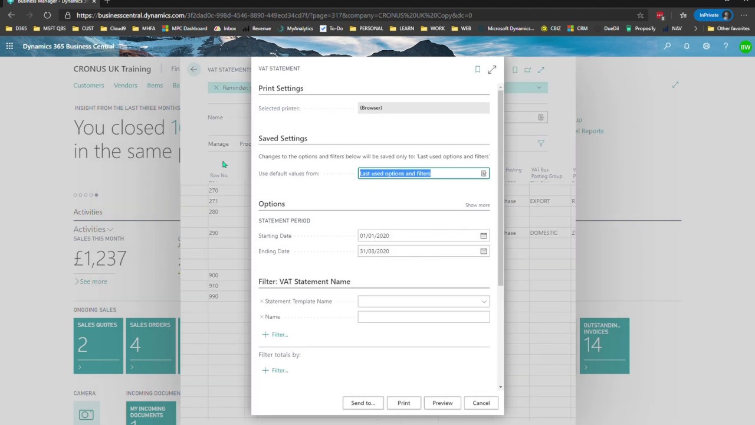
Task: Open the Outstanding Invoices tile
Action: point(605,346)
